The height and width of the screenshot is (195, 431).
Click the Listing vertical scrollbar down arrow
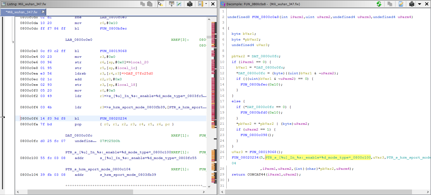tap(209, 186)
